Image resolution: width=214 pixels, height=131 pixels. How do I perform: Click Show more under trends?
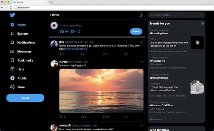click(156, 119)
